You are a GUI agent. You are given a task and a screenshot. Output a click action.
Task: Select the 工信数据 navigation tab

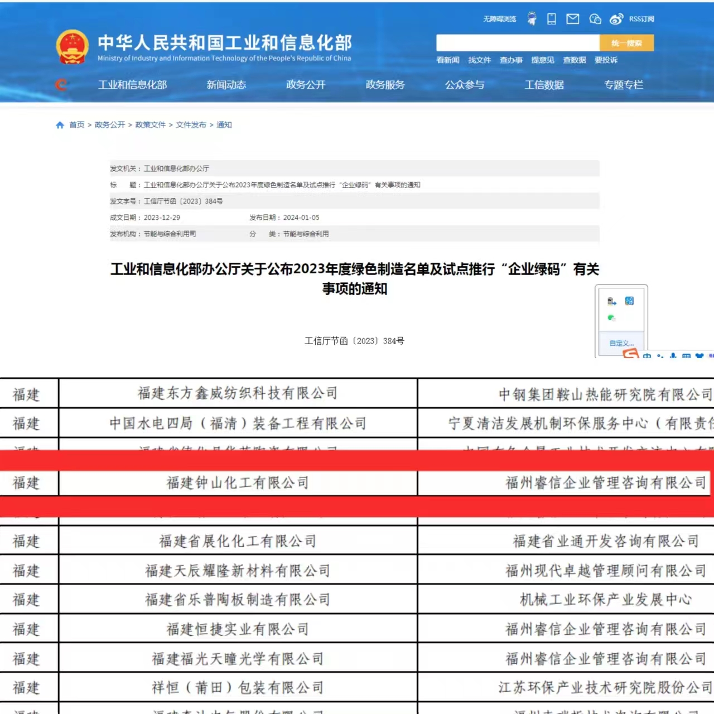point(544,85)
